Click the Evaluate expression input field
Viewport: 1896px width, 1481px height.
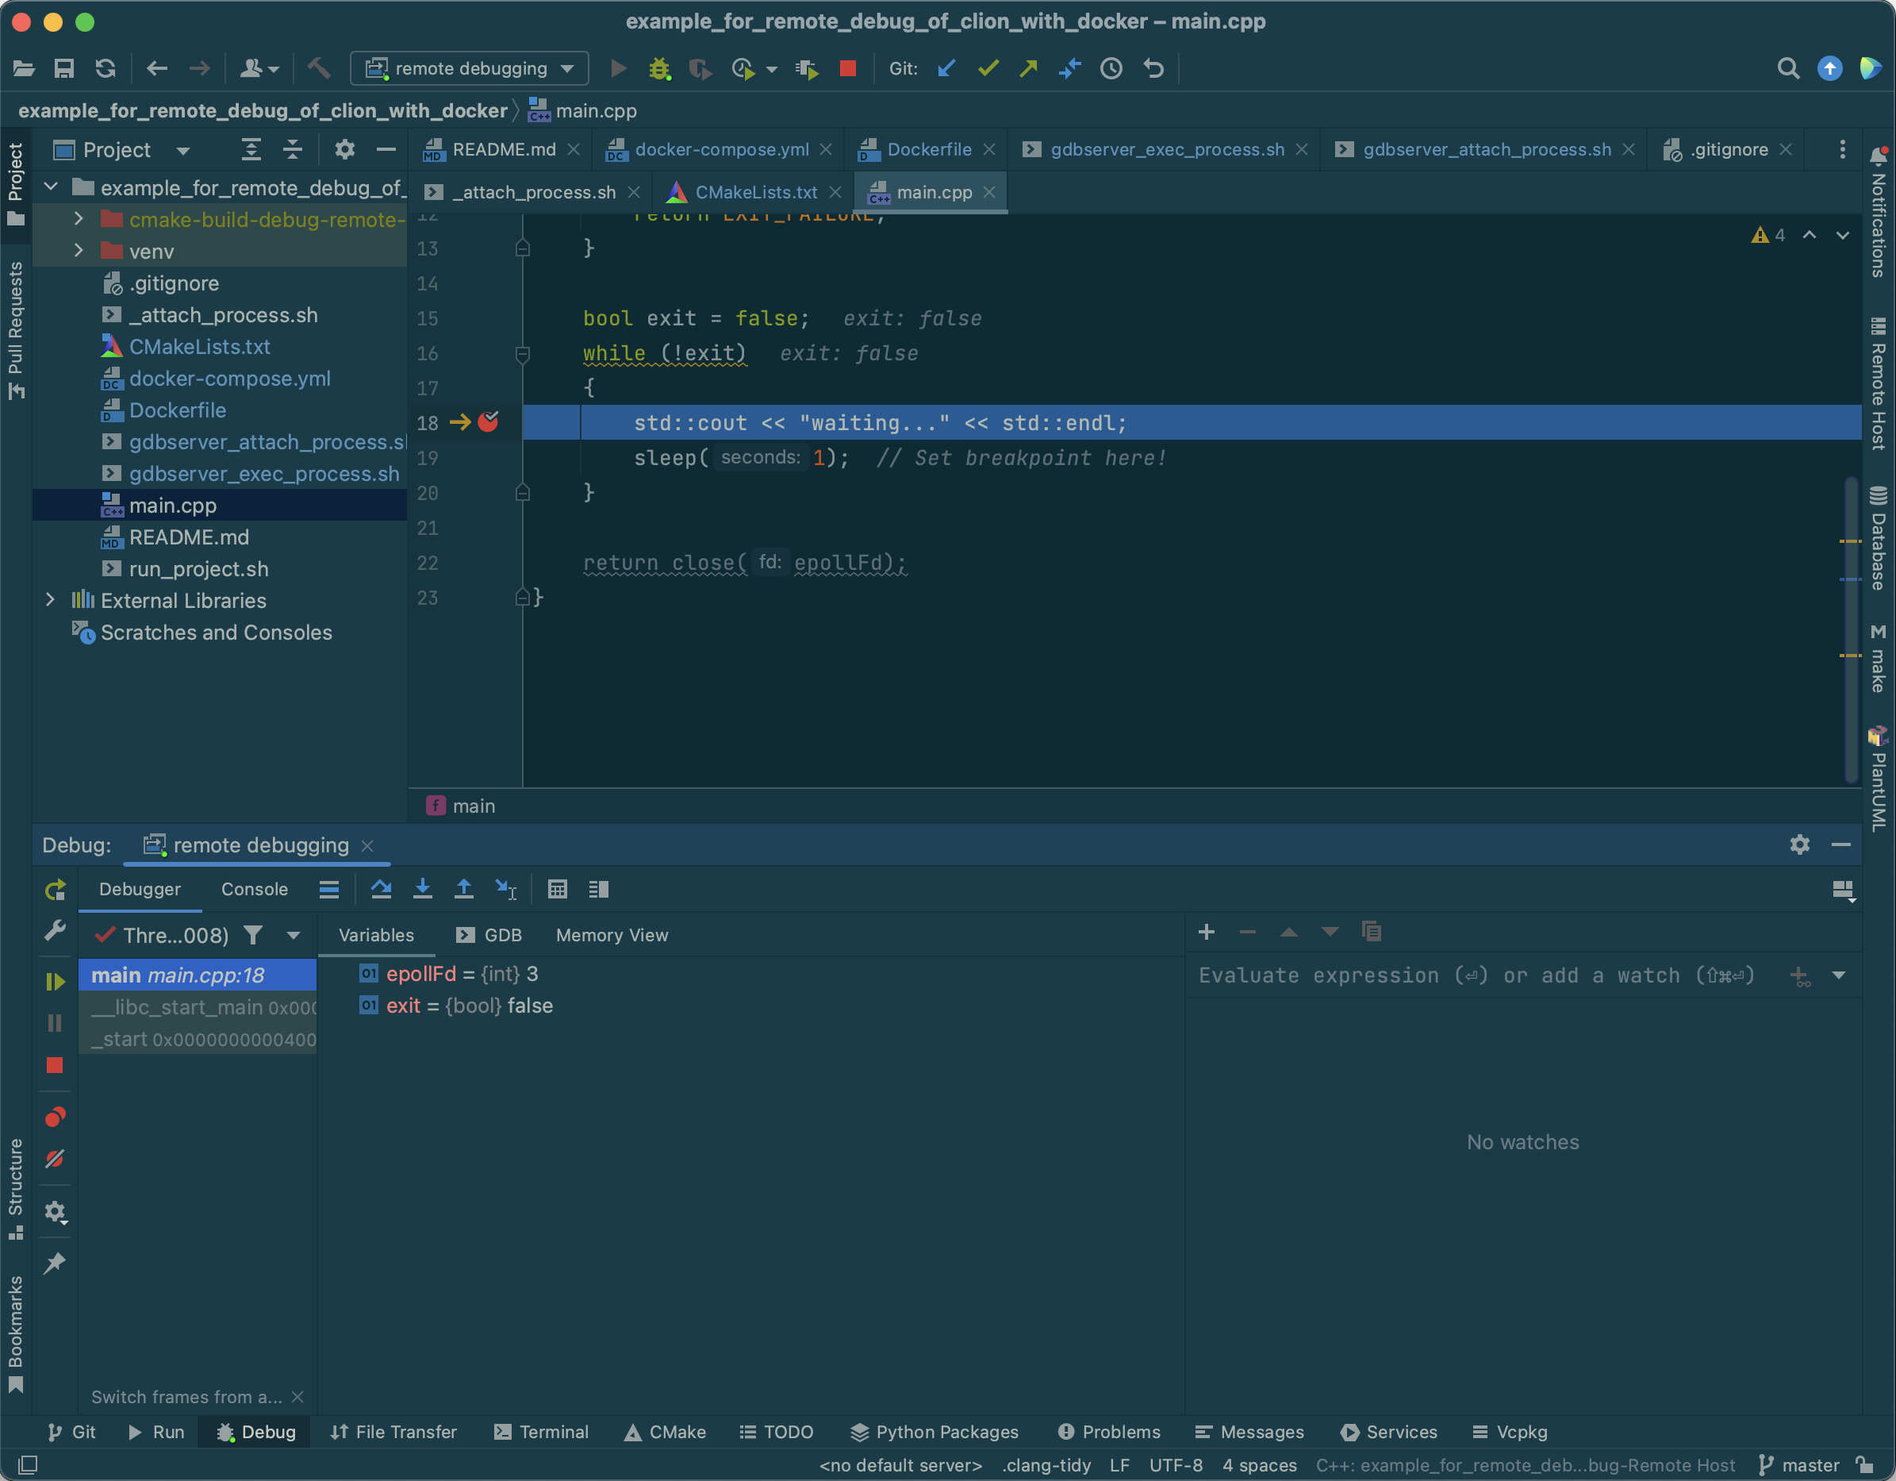[1476, 975]
